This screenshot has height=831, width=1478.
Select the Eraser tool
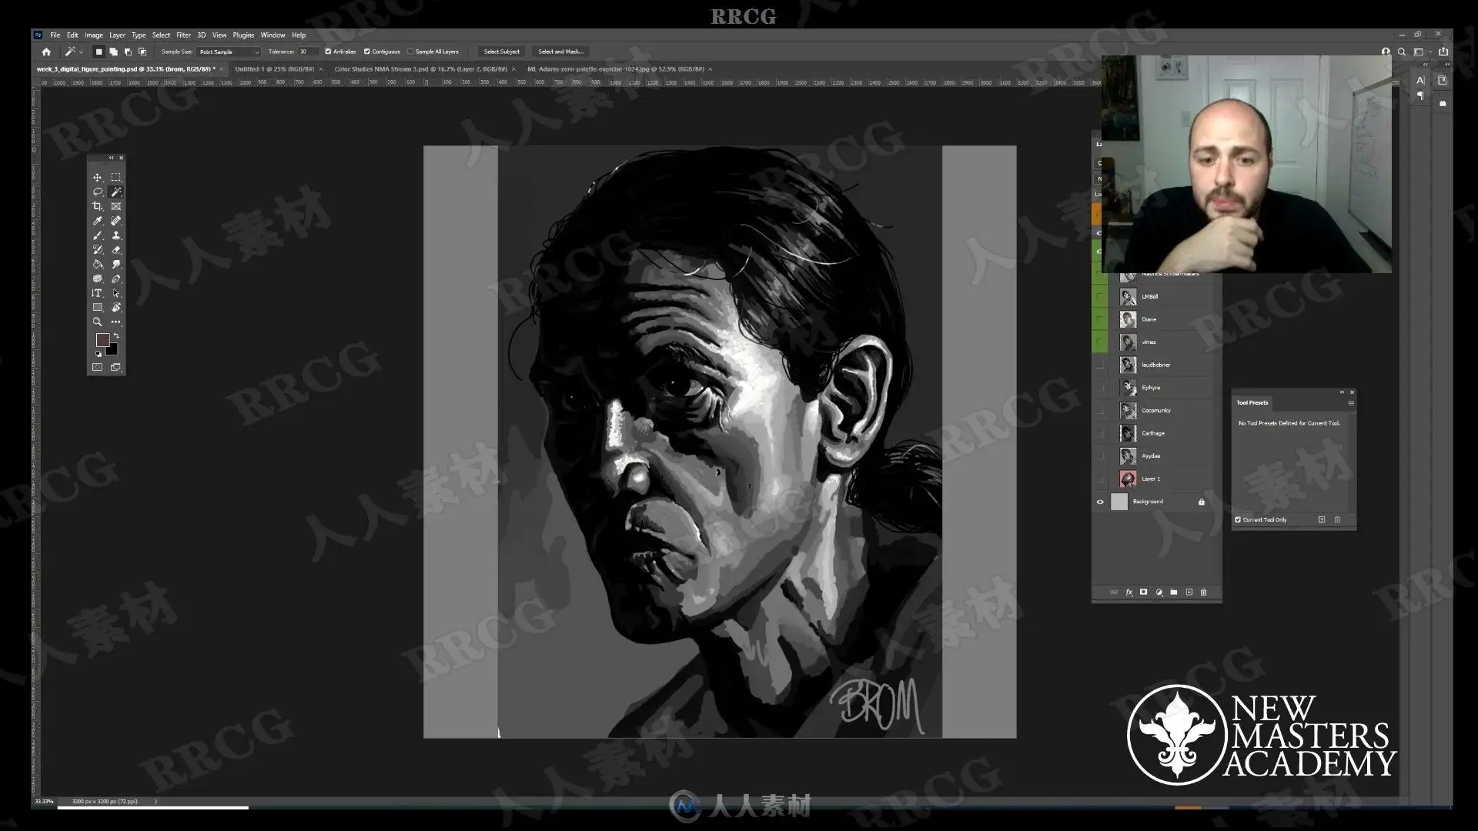pyautogui.click(x=116, y=250)
